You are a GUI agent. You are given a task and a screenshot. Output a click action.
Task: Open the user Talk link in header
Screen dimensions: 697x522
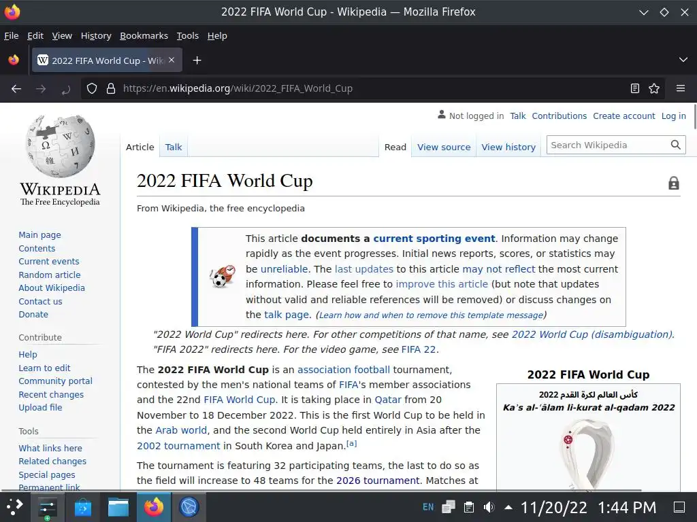[518, 116]
